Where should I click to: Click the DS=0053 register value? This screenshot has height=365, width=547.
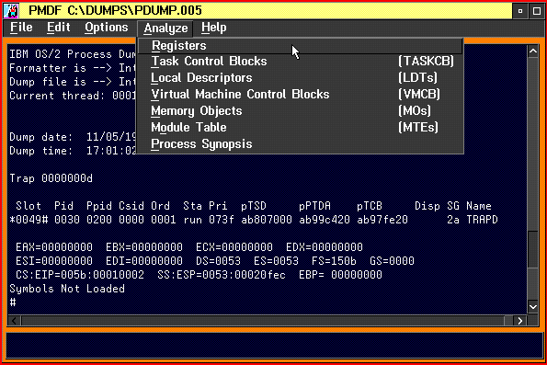pos(218,261)
